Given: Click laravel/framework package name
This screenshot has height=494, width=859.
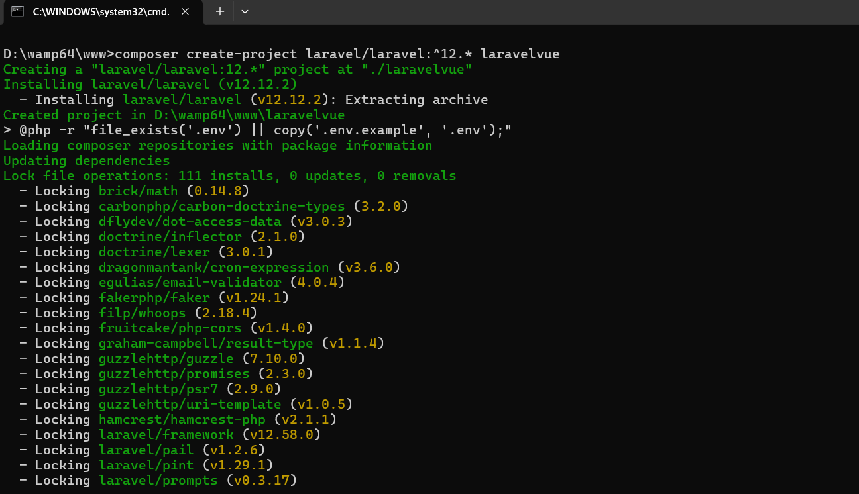Looking at the screenshot, I should click(x=166, y=435).
